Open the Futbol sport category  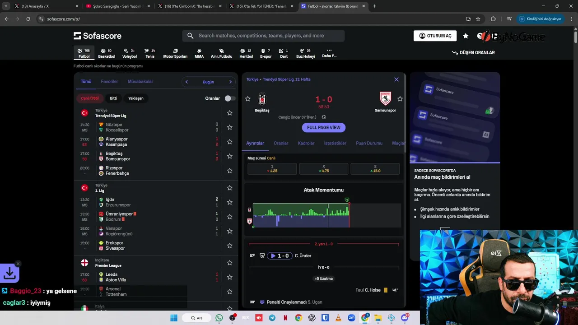click(x=84, y=53)
